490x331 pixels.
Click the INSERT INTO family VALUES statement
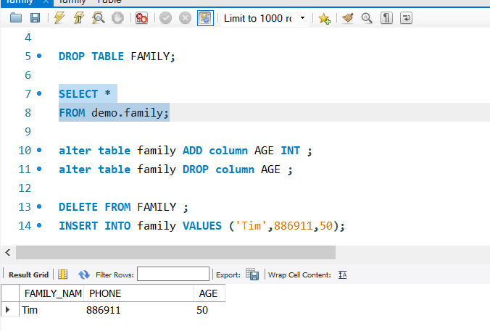202,226
